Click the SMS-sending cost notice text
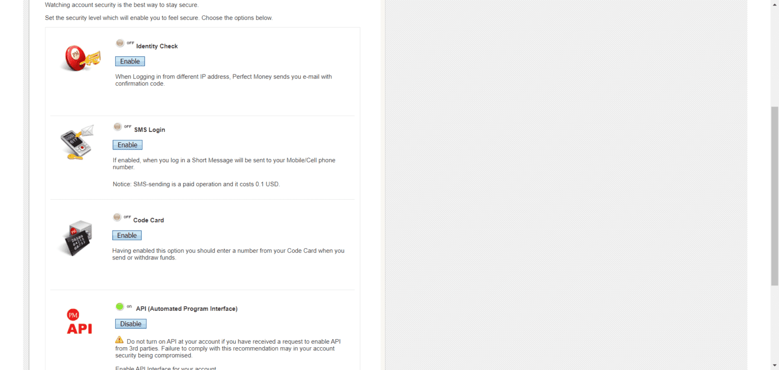Viewport: 779px width, 370px height. point(196,184)
